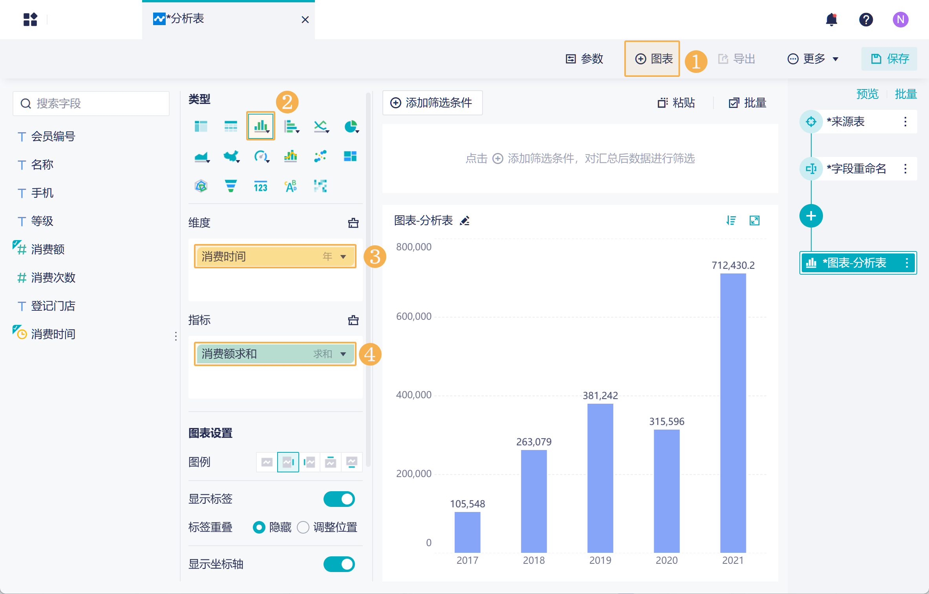The height and width of the screenshot is (594, 929).
Task: Pick the gauge chart type icon
Action: tap(261, 156)
